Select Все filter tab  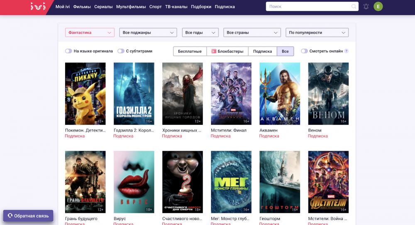coord(285,51)
